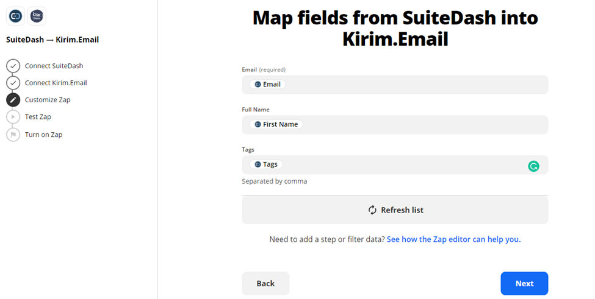Select the Customize Zap step
595x299 pixels.
pos(48,100)
